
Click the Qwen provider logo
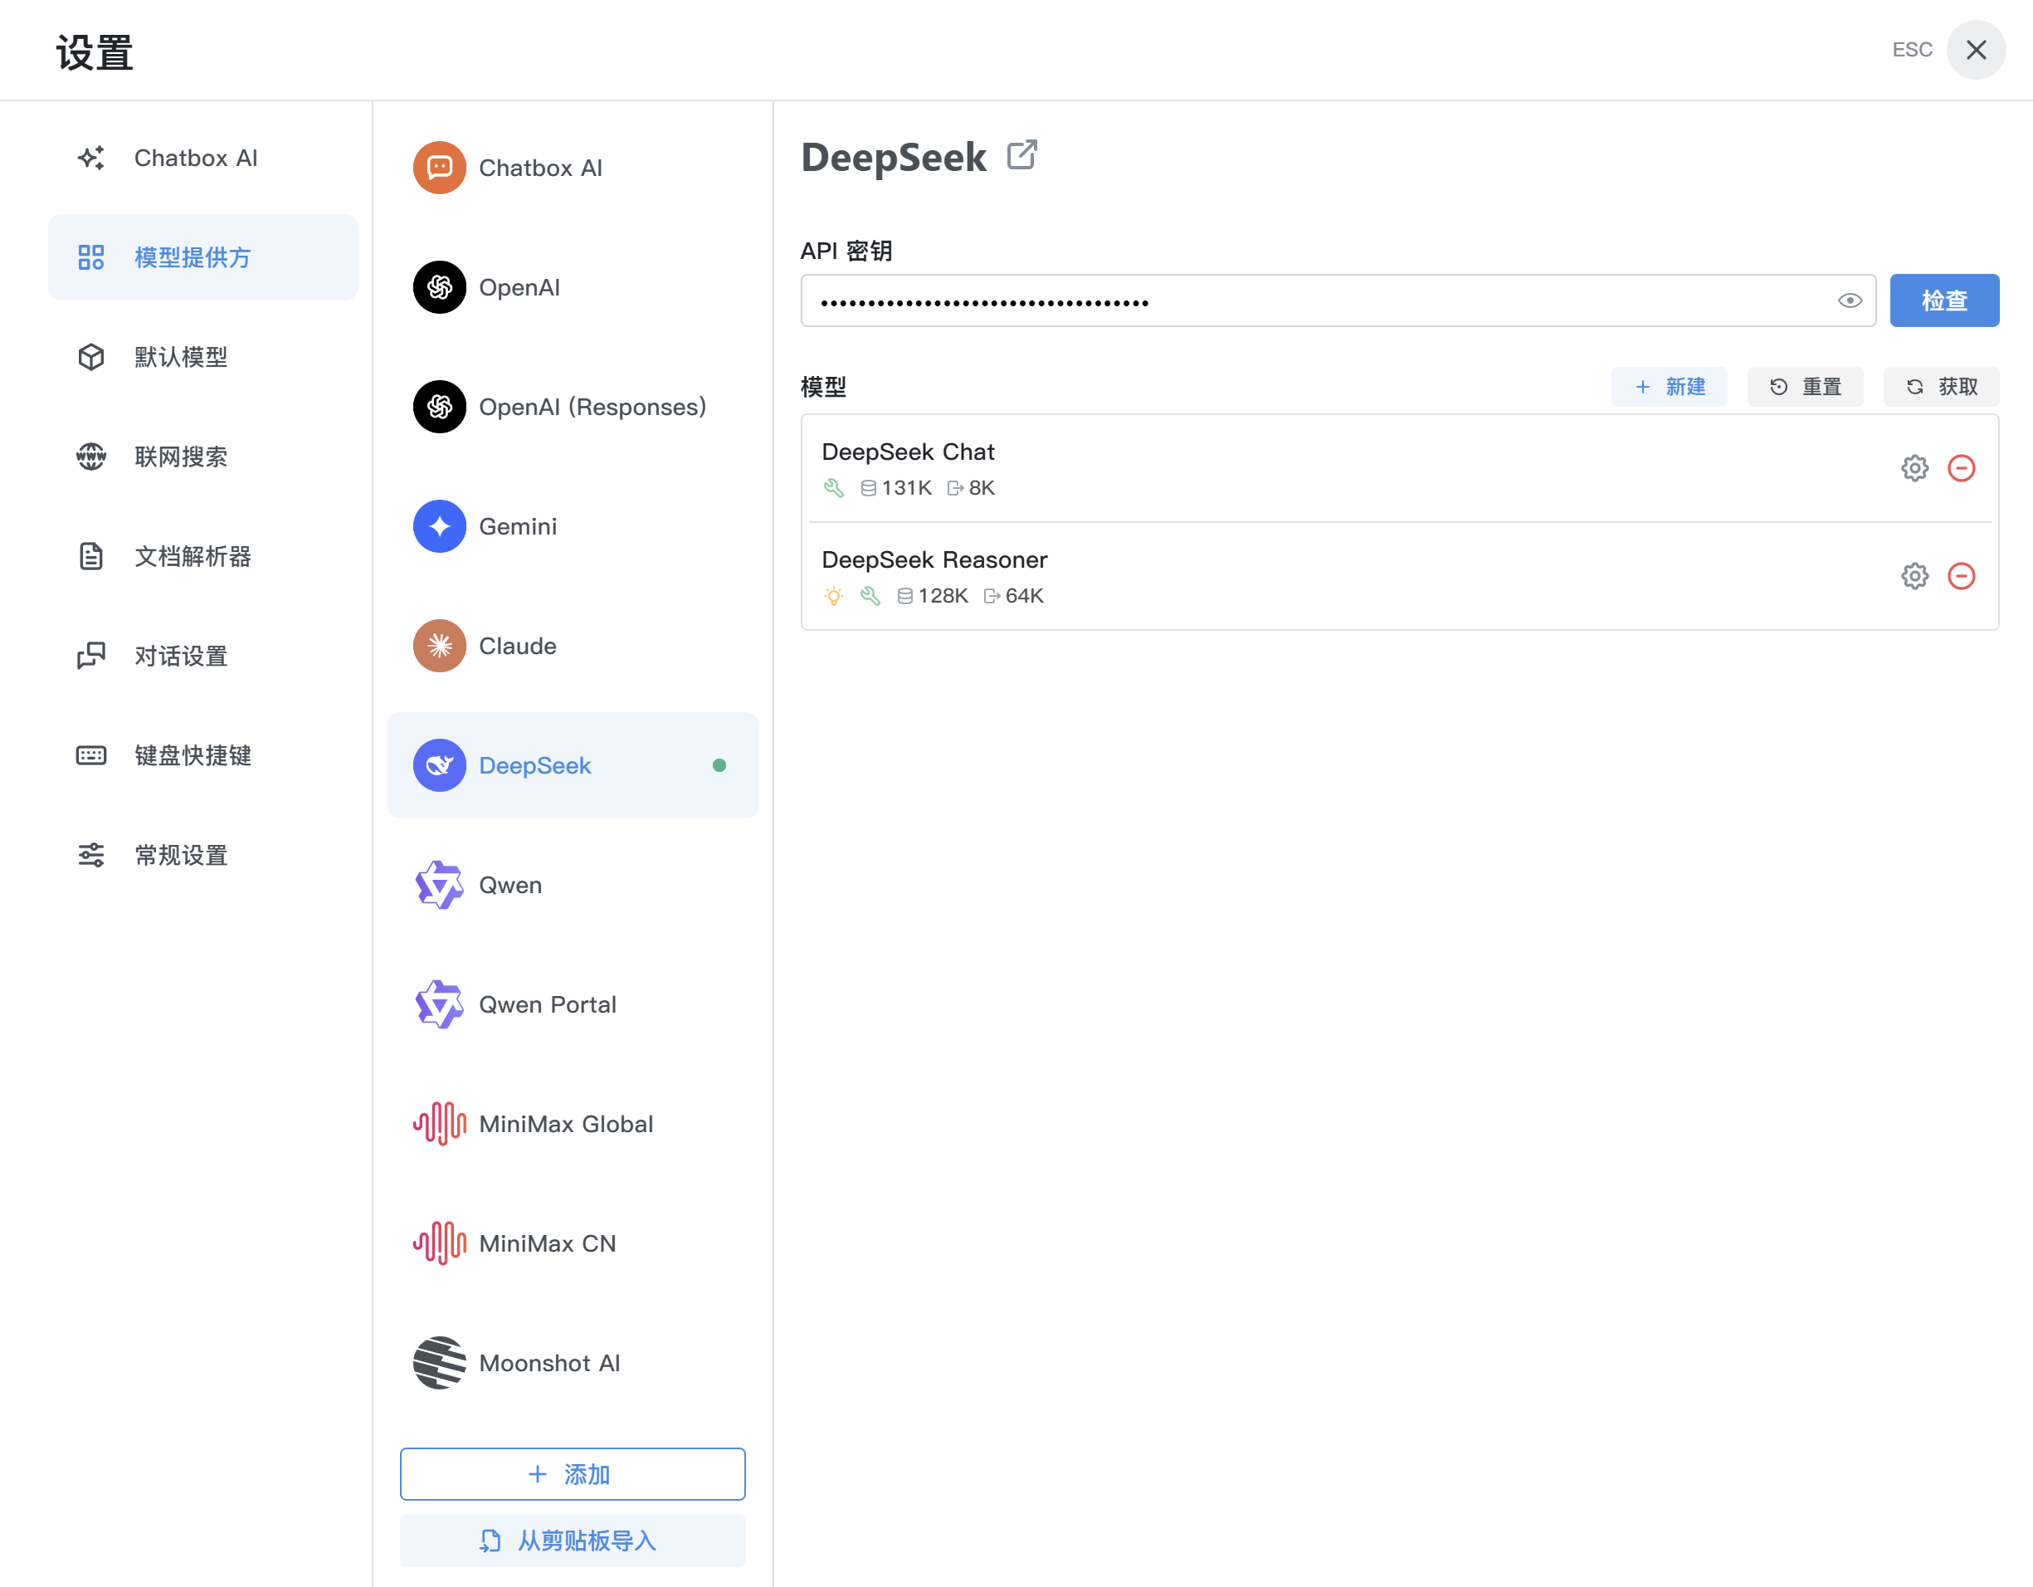pos(439,885)
